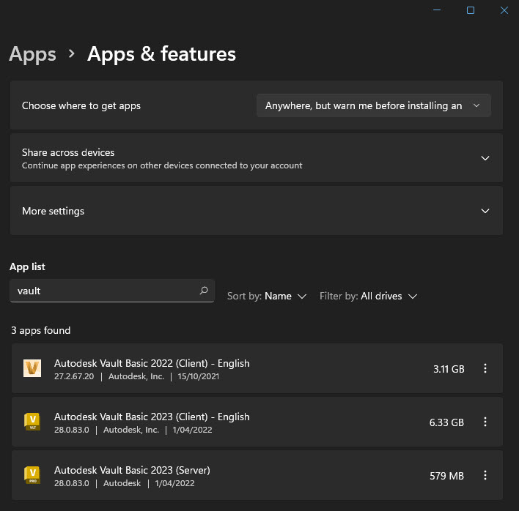This screenshot has height=511, width=519.
Task: Open the Choose where to get apps dropdown
Action: (x=373, y=105)
